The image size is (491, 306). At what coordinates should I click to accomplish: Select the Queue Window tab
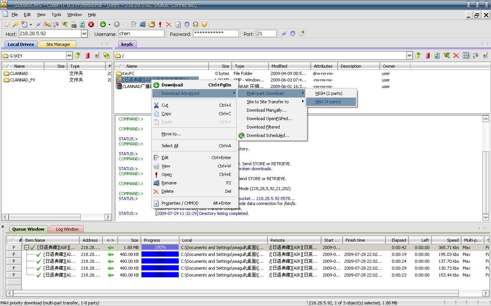(x=28, y=229)
